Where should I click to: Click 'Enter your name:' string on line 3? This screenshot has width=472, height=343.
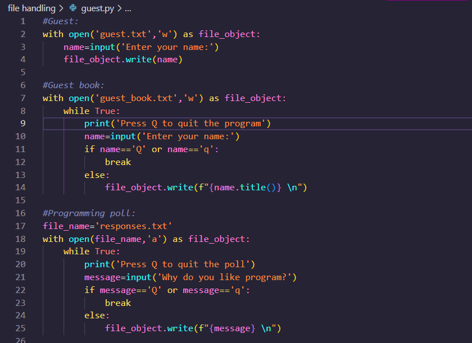coord(167,47)
